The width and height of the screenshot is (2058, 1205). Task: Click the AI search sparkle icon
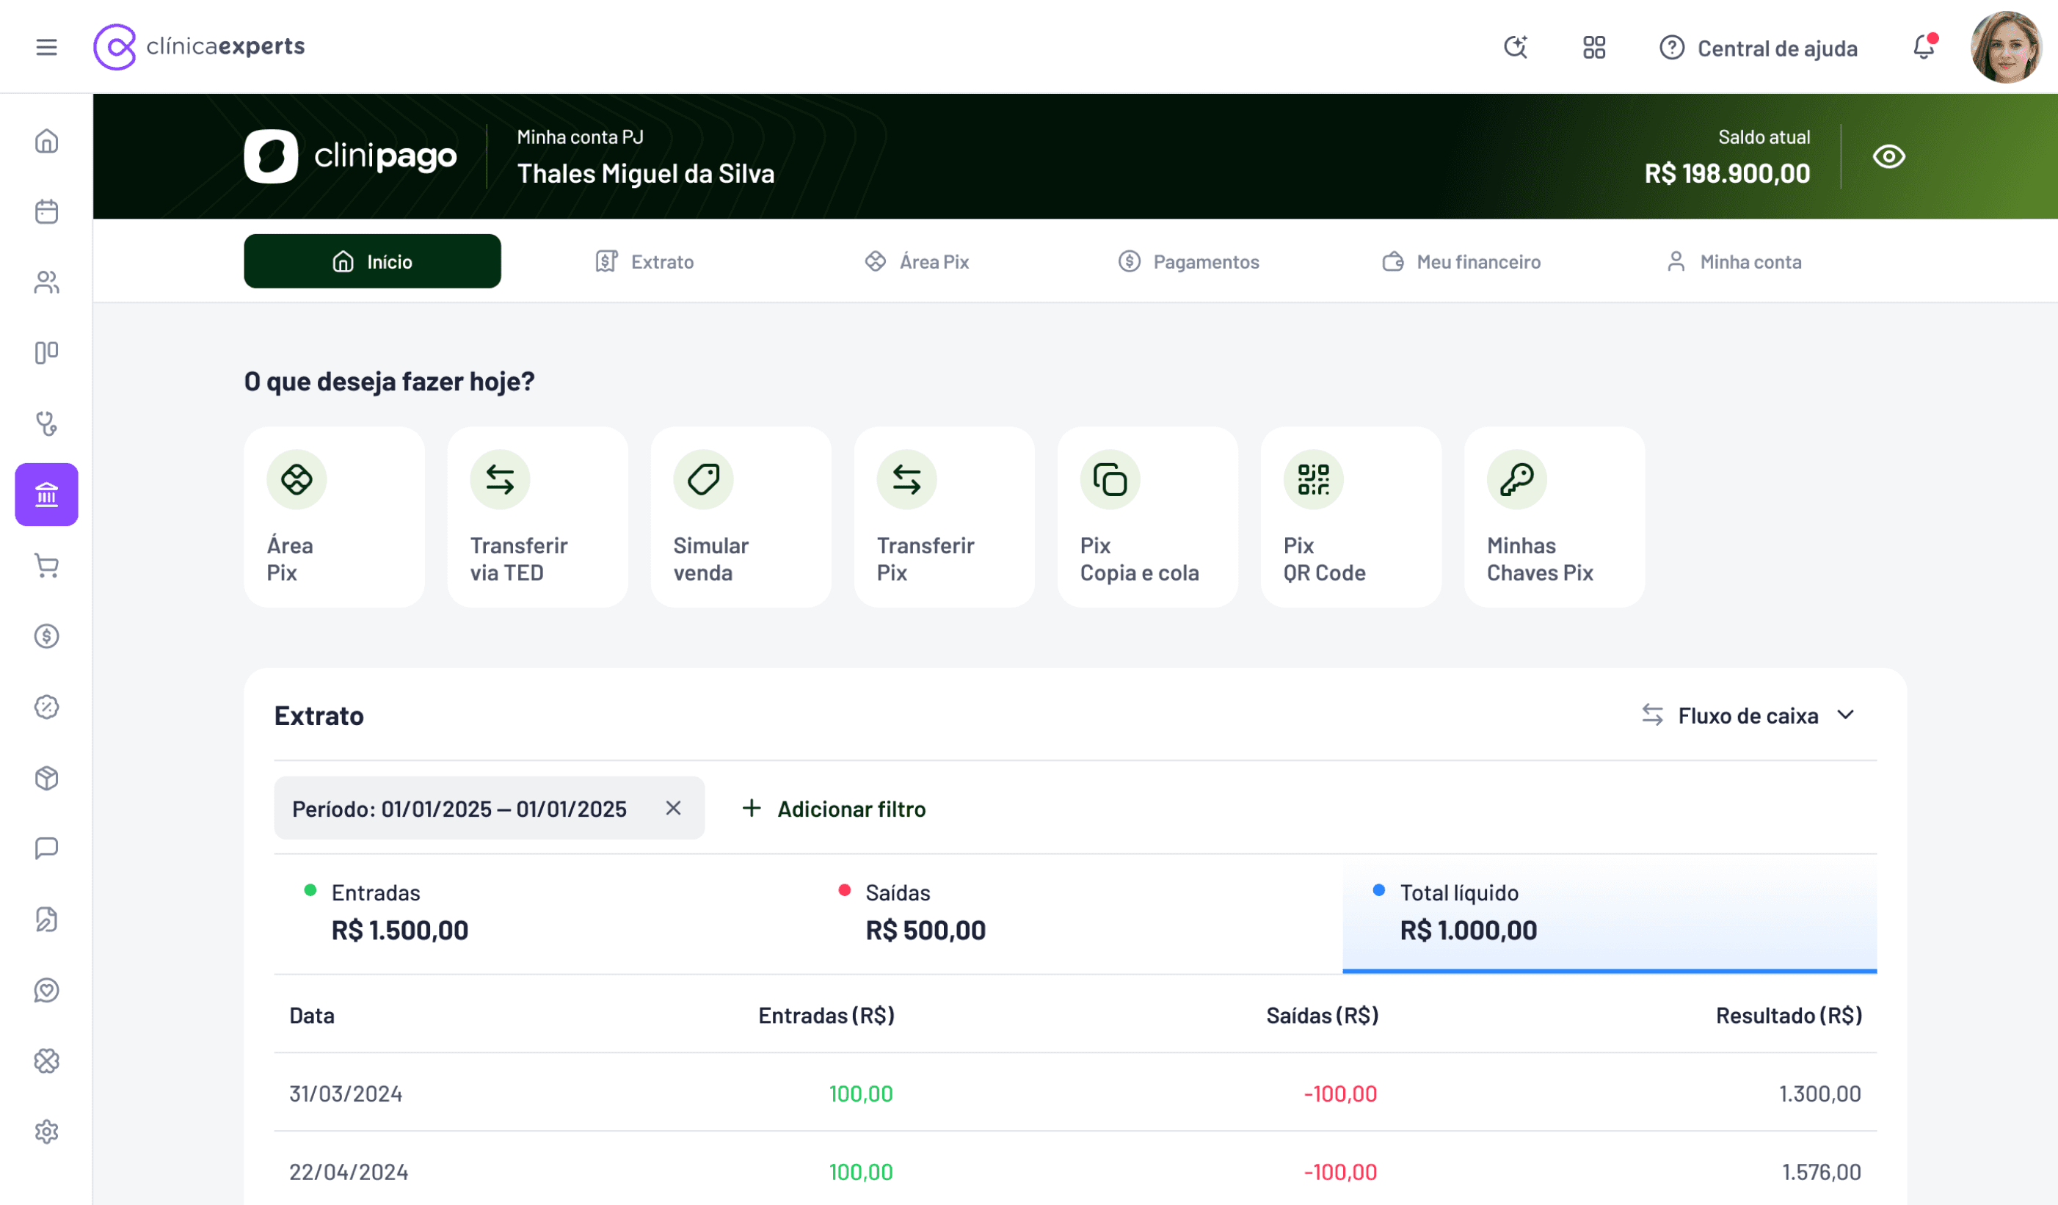coord(1516,48)
